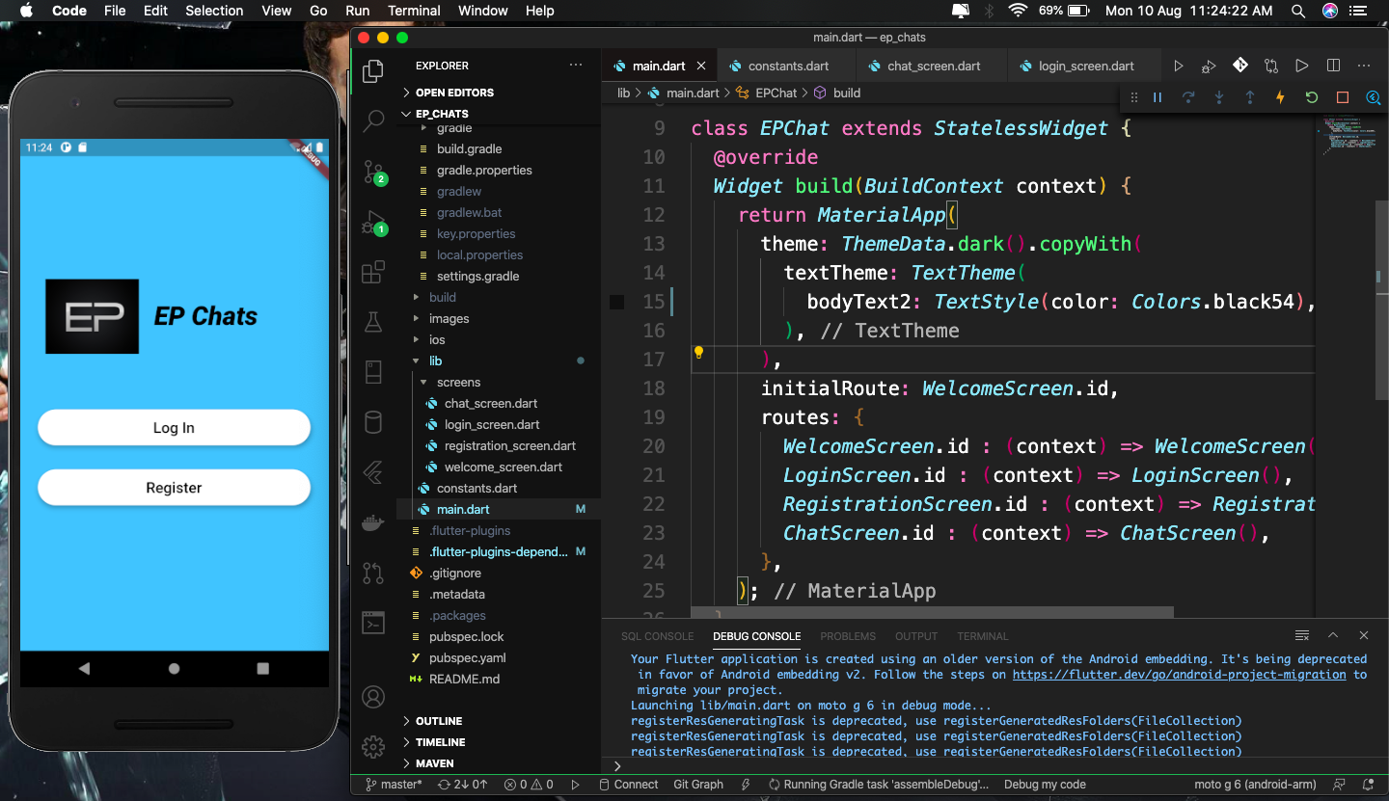Expand the ios folder
1389x801 pixels.
click(437, 339)
